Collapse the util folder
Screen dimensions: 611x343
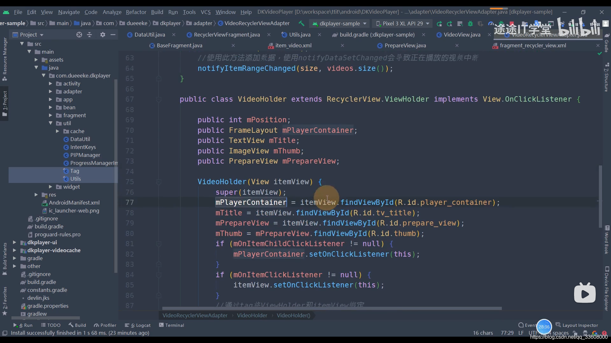50,123
